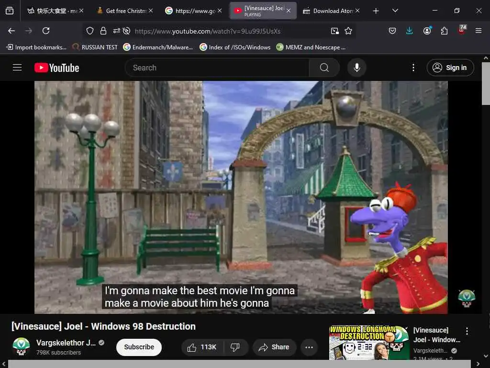Click Sign in on YouTube
The height and width of the screenshot is (368, 490).
tap(450, 68)
